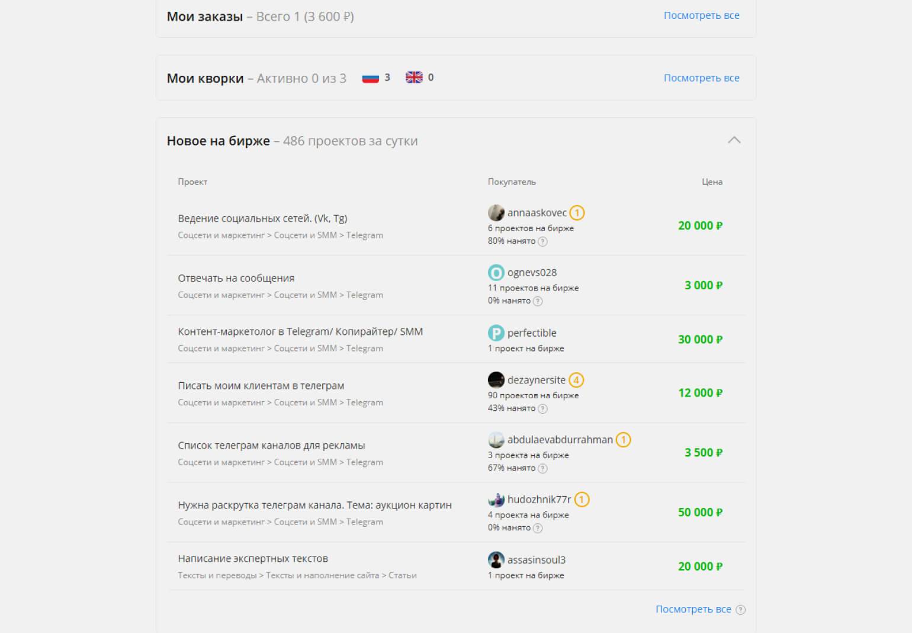Viewport: 912px width, 633px height.
Task: Click the help icon beside 43% нанято
Action: pyautogui.click(x=542, y=408)
